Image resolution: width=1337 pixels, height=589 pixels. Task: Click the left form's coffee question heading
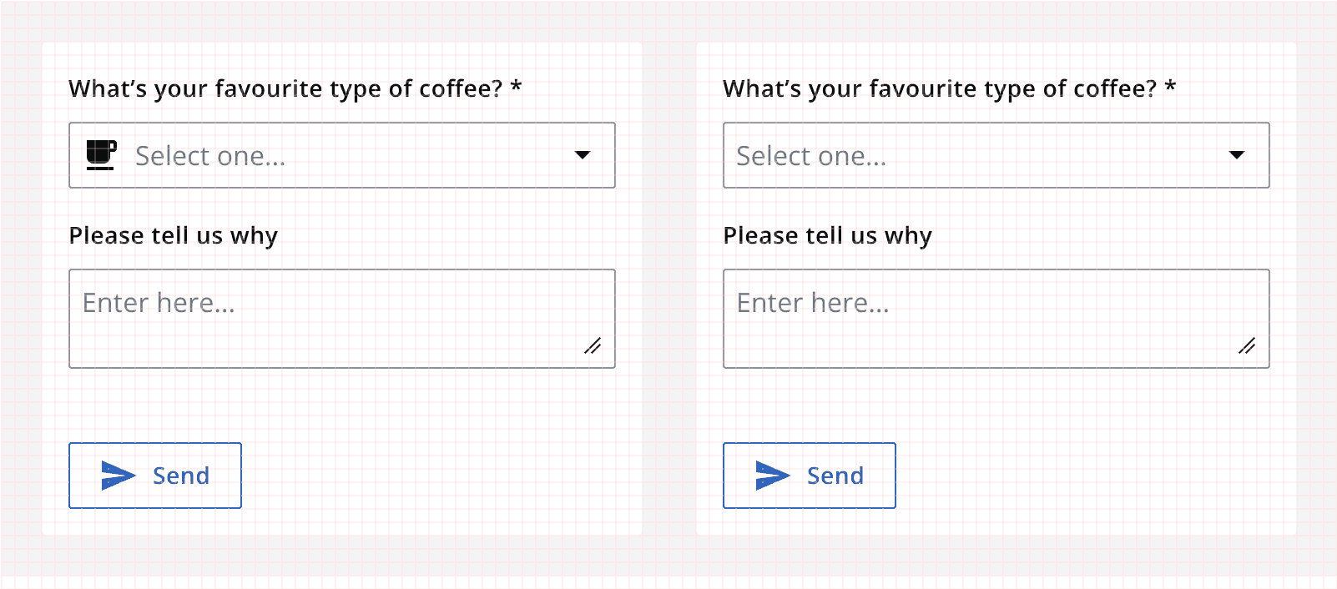point(293,88)
